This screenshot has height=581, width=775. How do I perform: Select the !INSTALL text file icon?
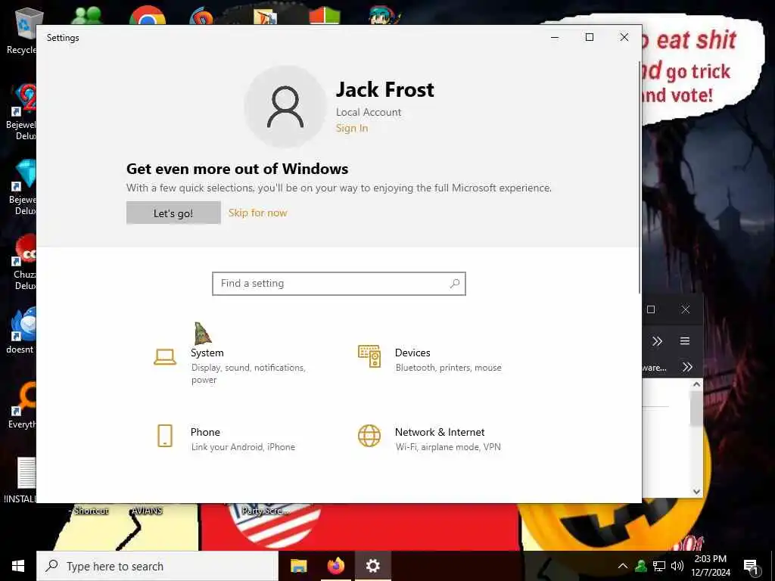[22, 480]
